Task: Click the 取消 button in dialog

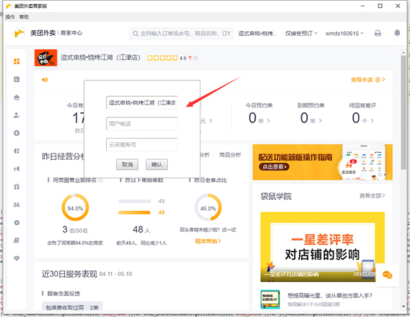Action: tap(127, 164)
